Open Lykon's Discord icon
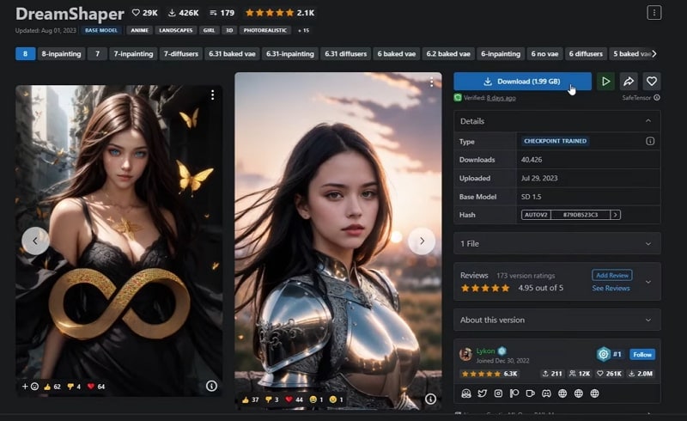The height and width of the screenshot is (421, 687). pos(546,394)
